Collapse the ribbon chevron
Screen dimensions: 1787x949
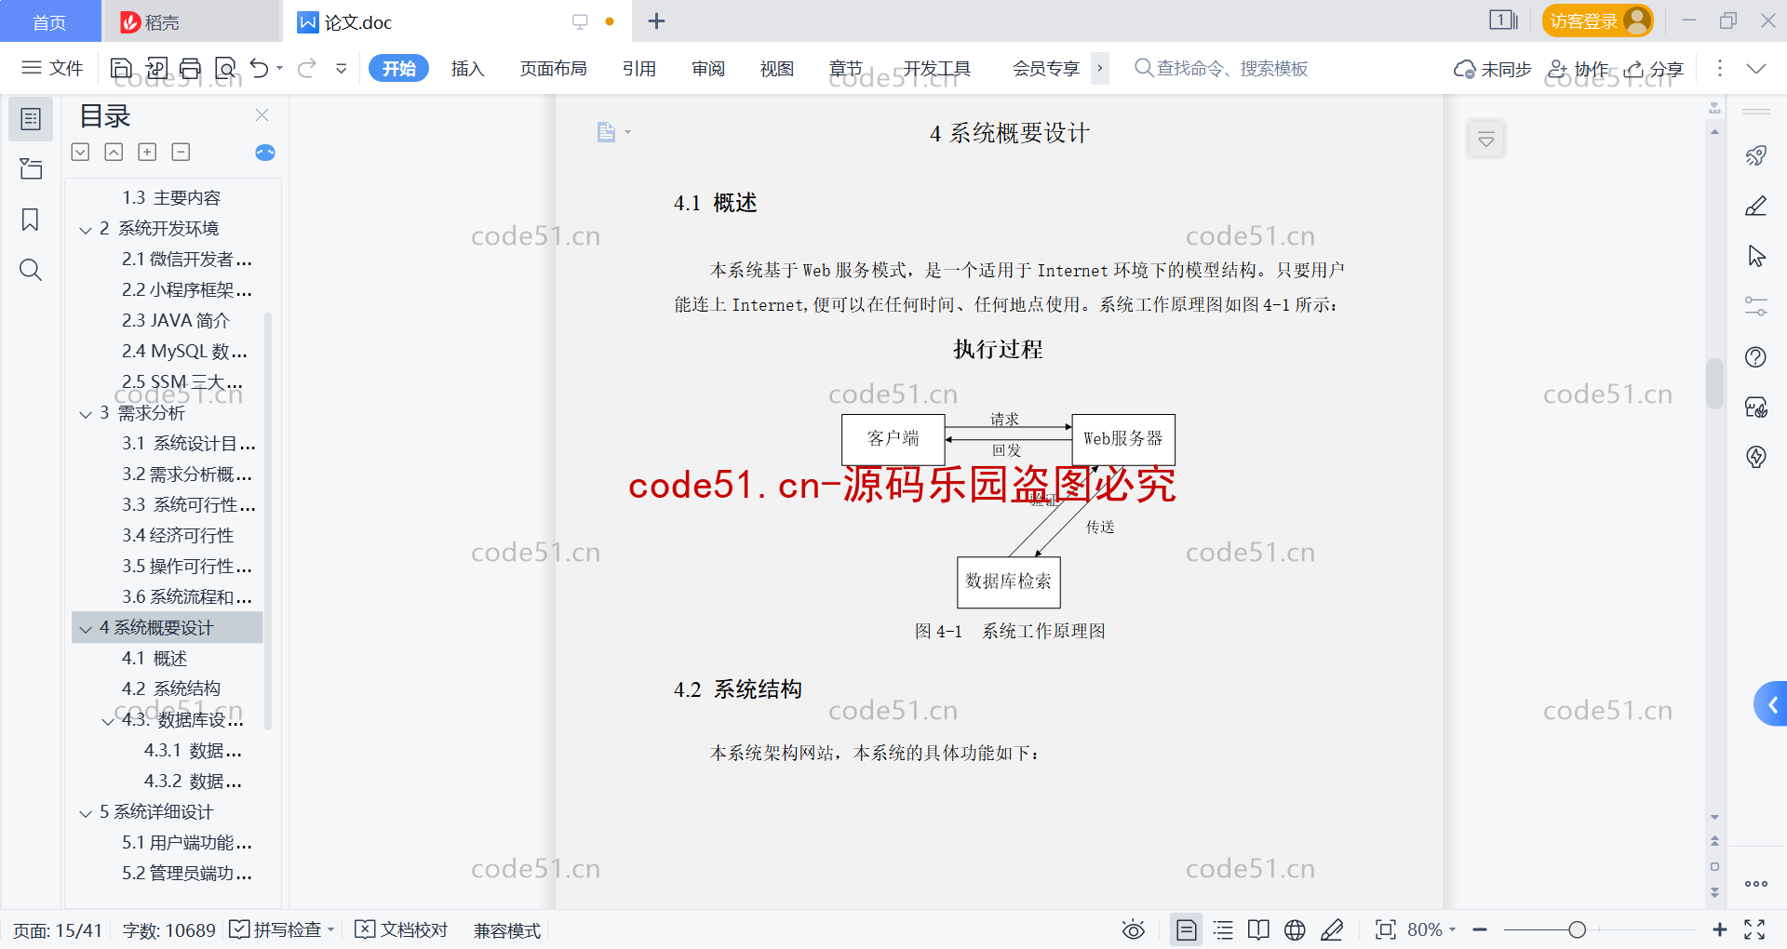1756,68
